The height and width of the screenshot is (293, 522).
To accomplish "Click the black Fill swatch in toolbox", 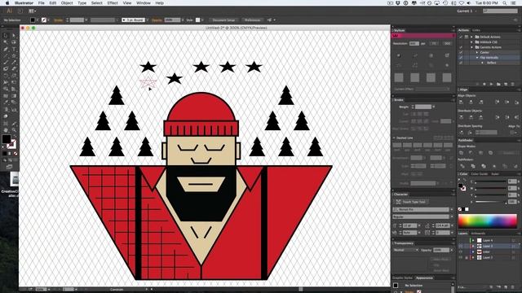I will coord(7,139).
